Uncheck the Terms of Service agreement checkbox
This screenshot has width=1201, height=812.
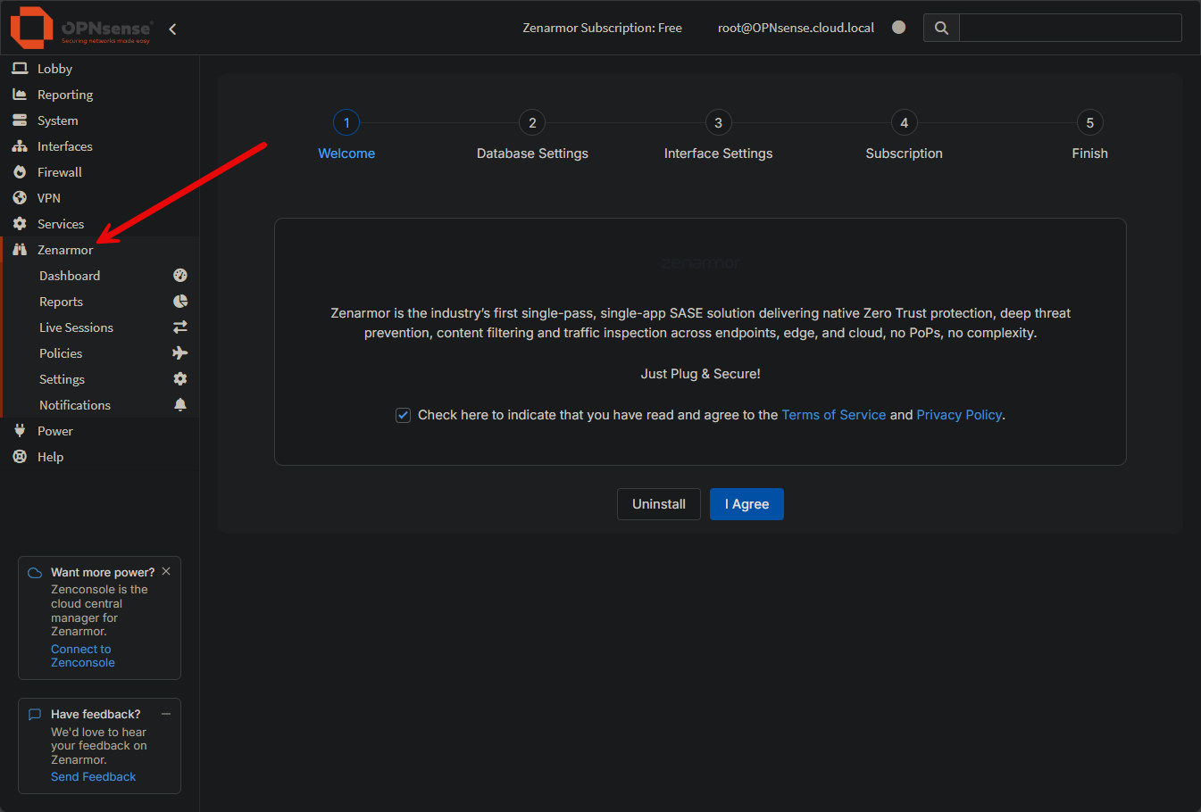(x=403, y=414)
